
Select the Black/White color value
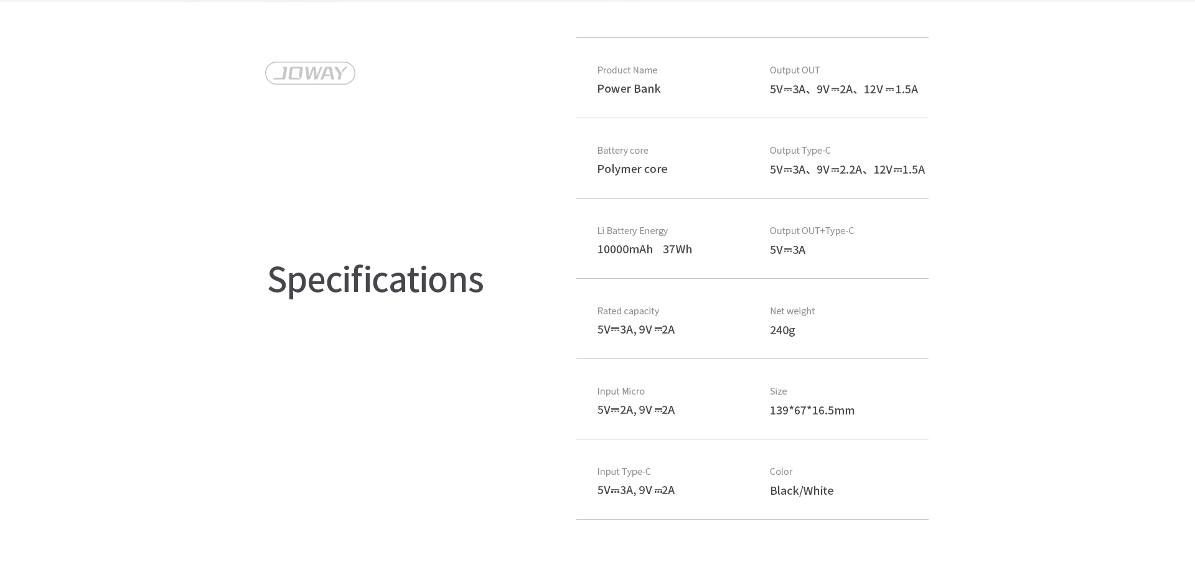tap(801, 490)
